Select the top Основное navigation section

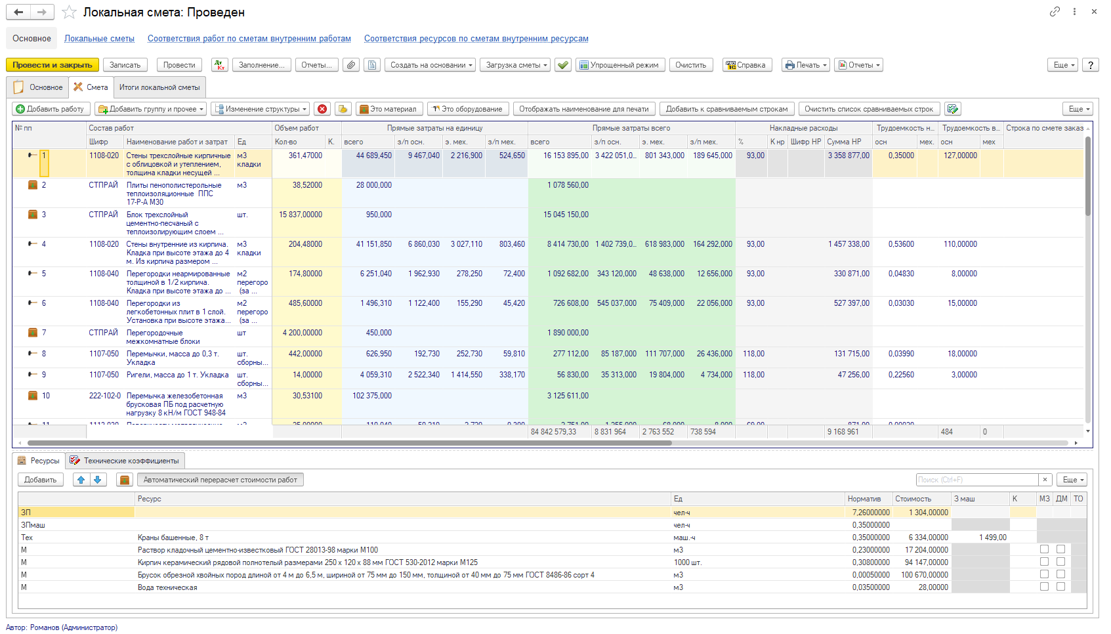tap(31, 38)
